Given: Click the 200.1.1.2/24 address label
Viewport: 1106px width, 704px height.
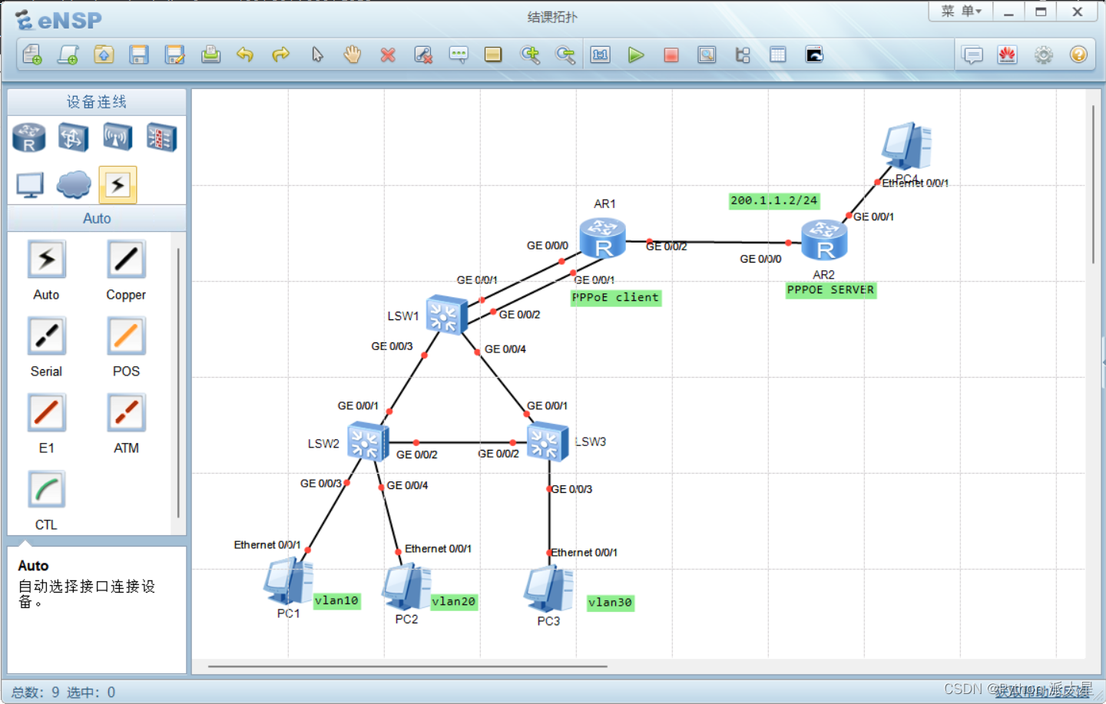Looking at the screenshot, I should click(774, 201).
